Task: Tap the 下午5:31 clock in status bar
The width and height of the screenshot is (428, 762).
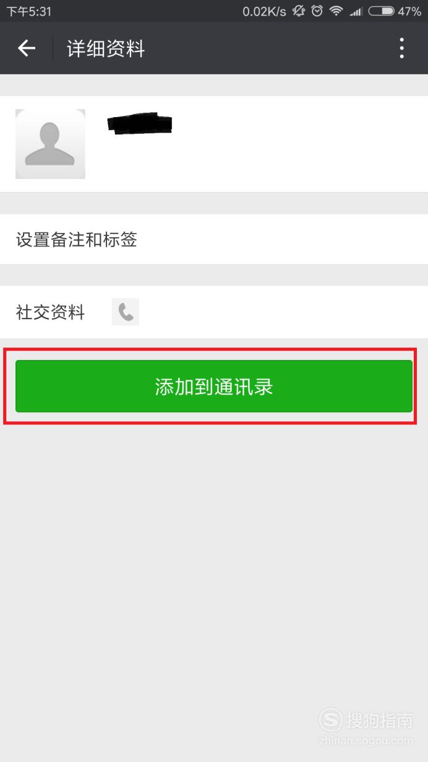Action: [29, 11]
